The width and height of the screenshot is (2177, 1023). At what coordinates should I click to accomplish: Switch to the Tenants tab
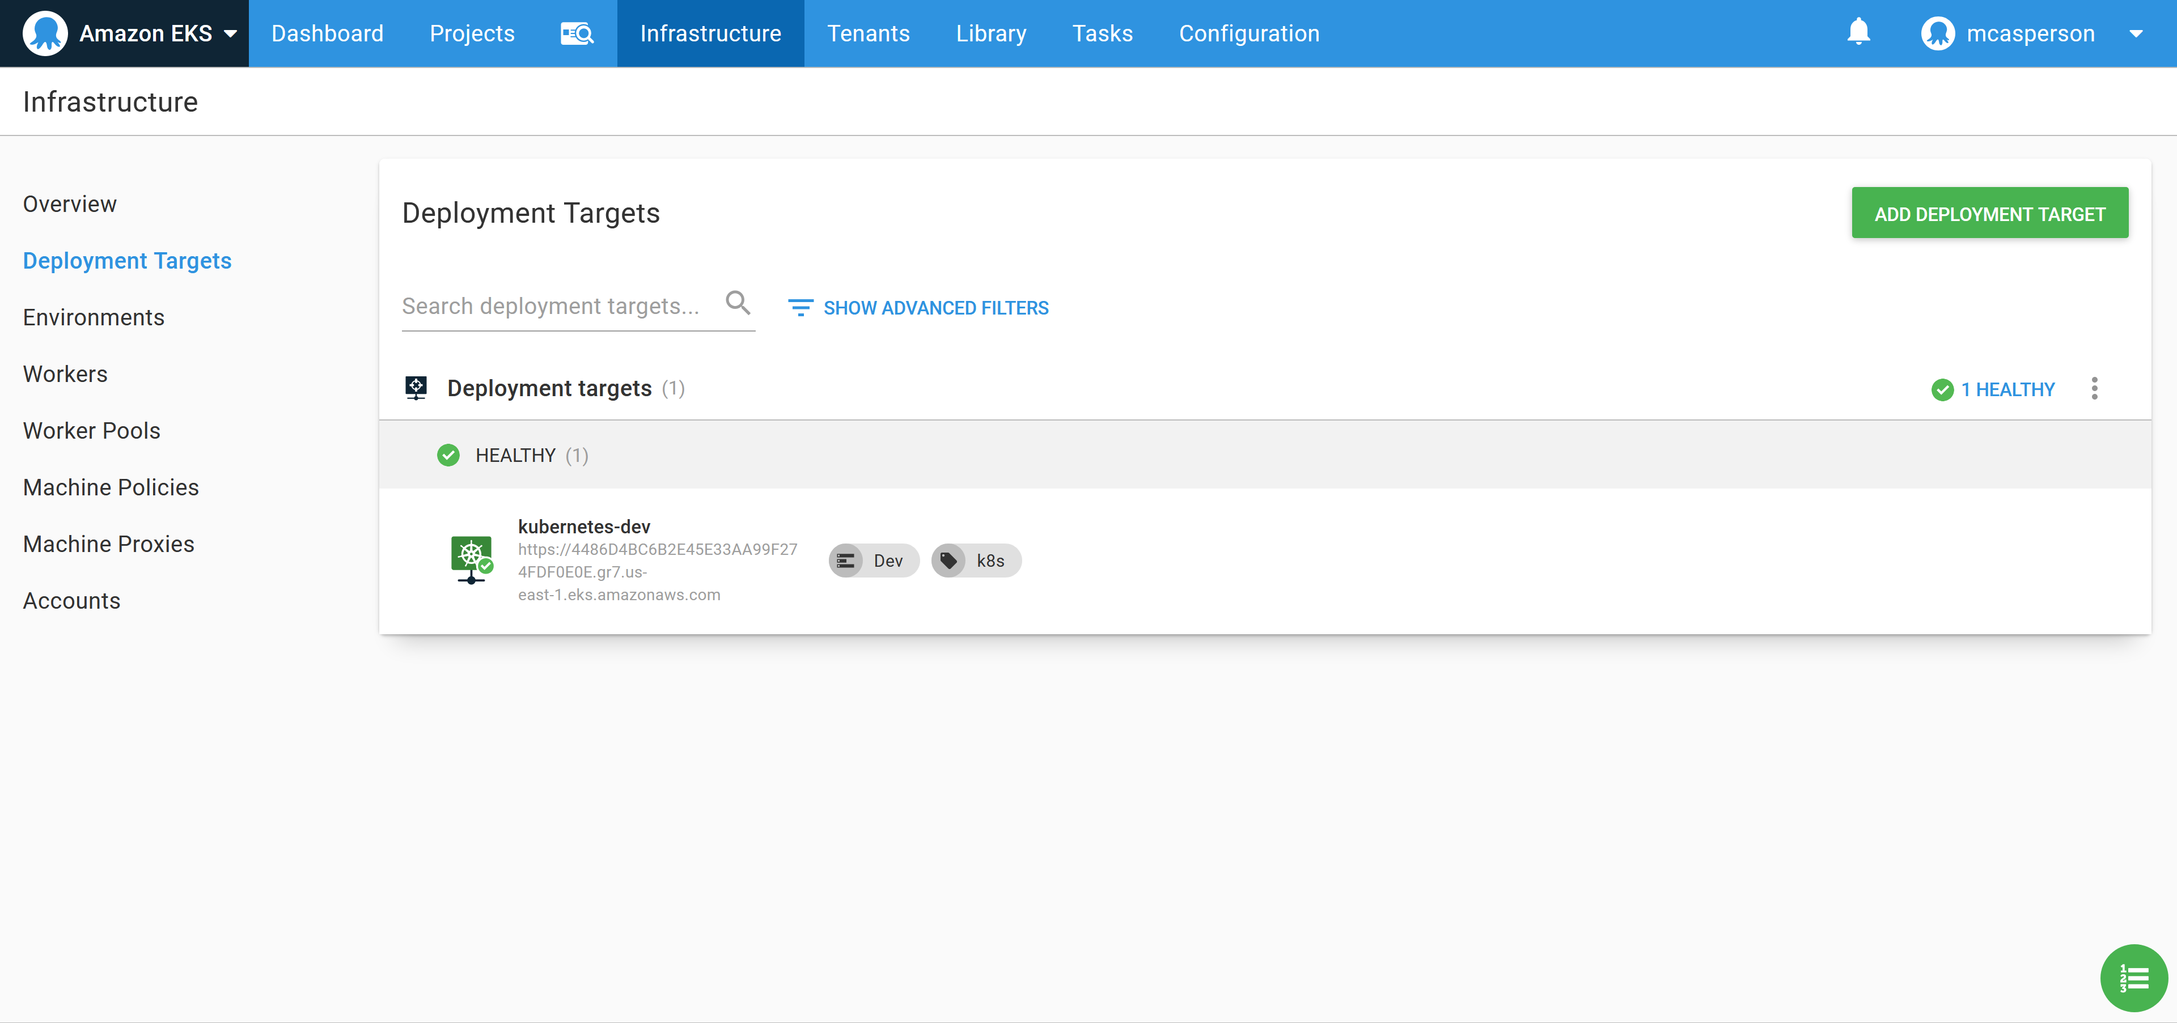pyautogui.click(x=869, y=33)
